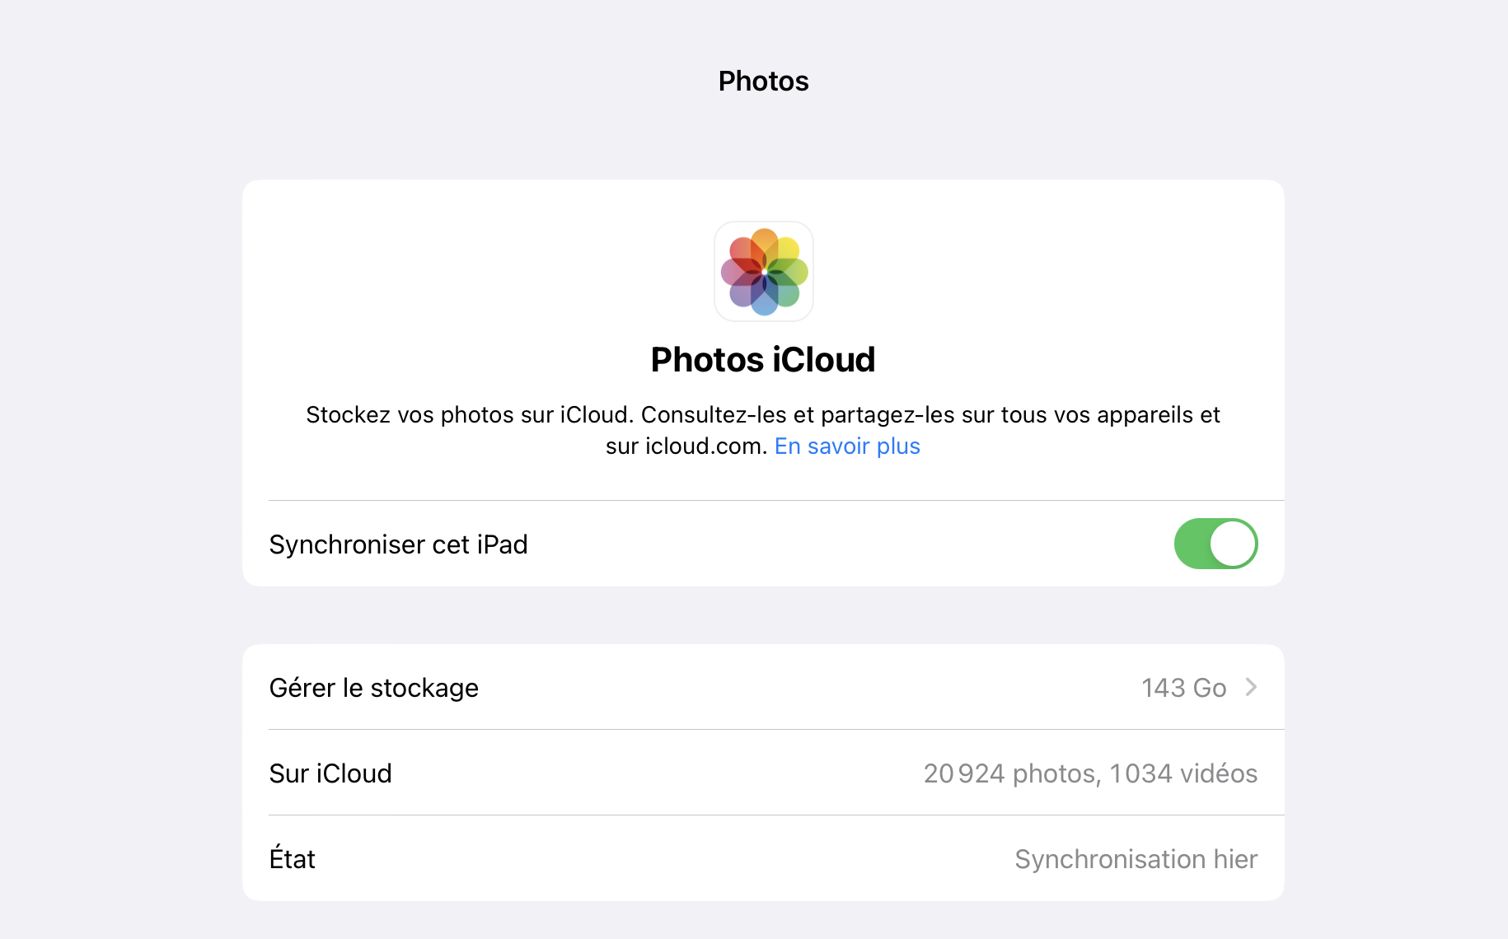Image resolution: width=1508 pixels, height=939 pixels.
Task: Tap the État row label
Action: pos(293,857)
